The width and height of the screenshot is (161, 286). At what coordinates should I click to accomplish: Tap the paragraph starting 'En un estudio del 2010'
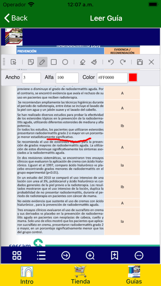pos(60,187)
